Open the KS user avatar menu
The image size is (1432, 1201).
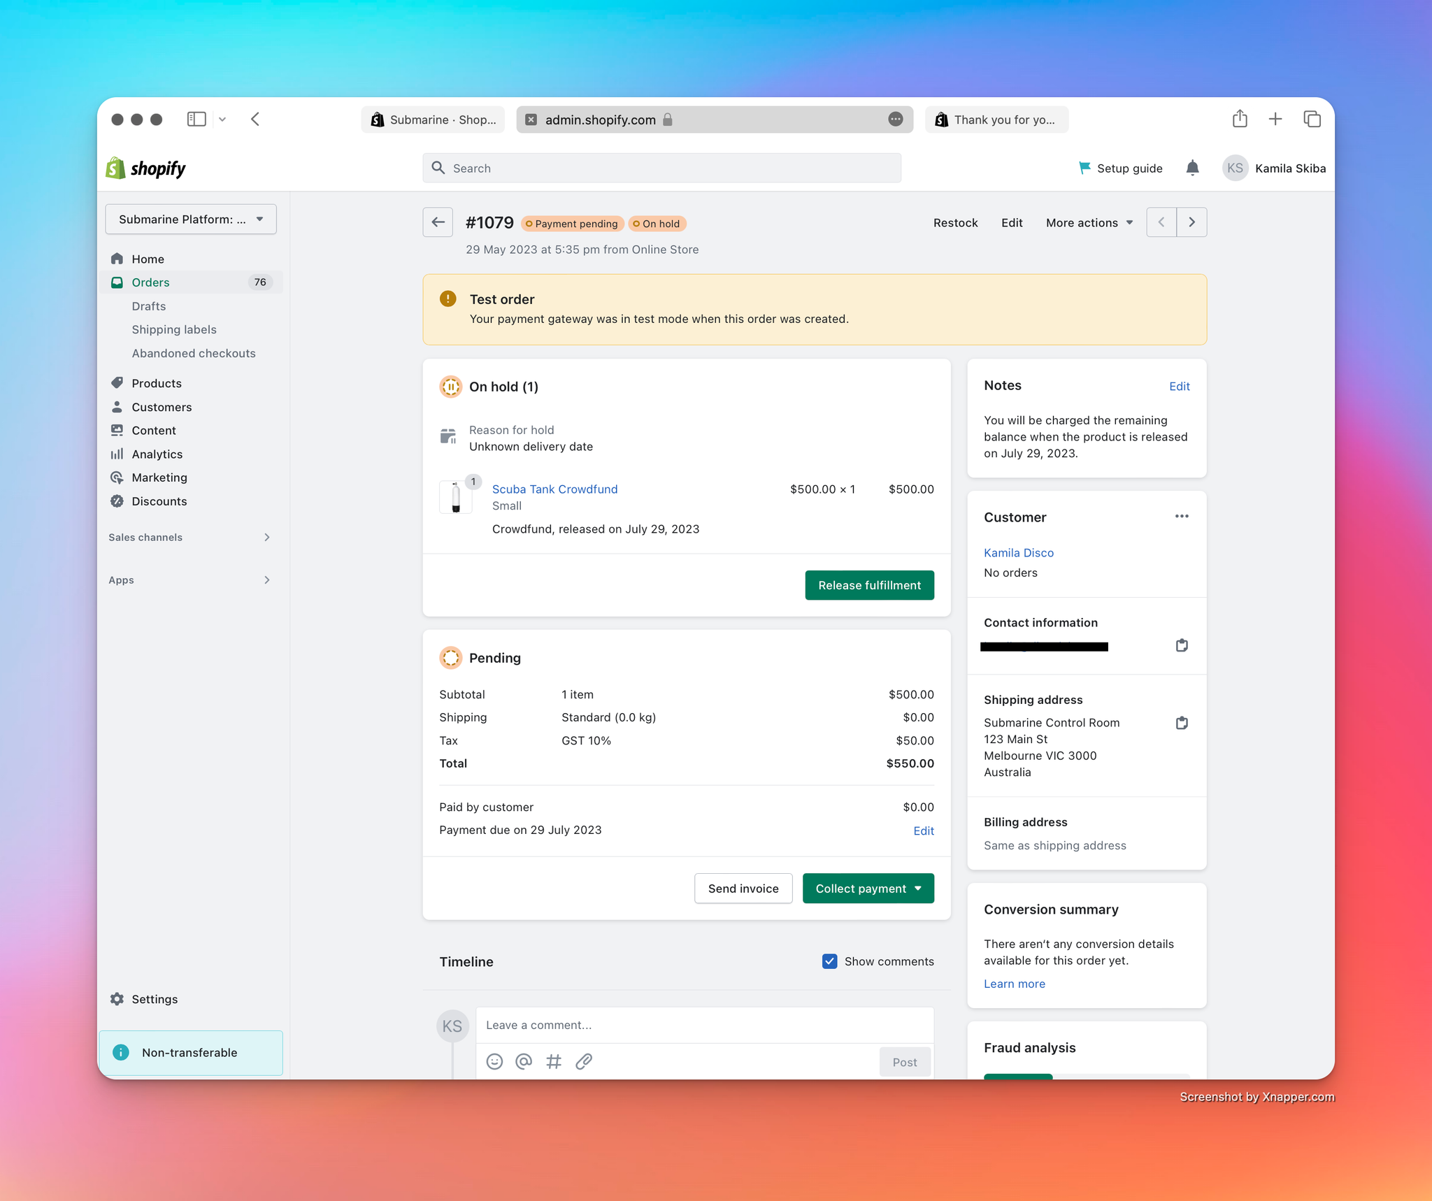(x=1235, y=168)
